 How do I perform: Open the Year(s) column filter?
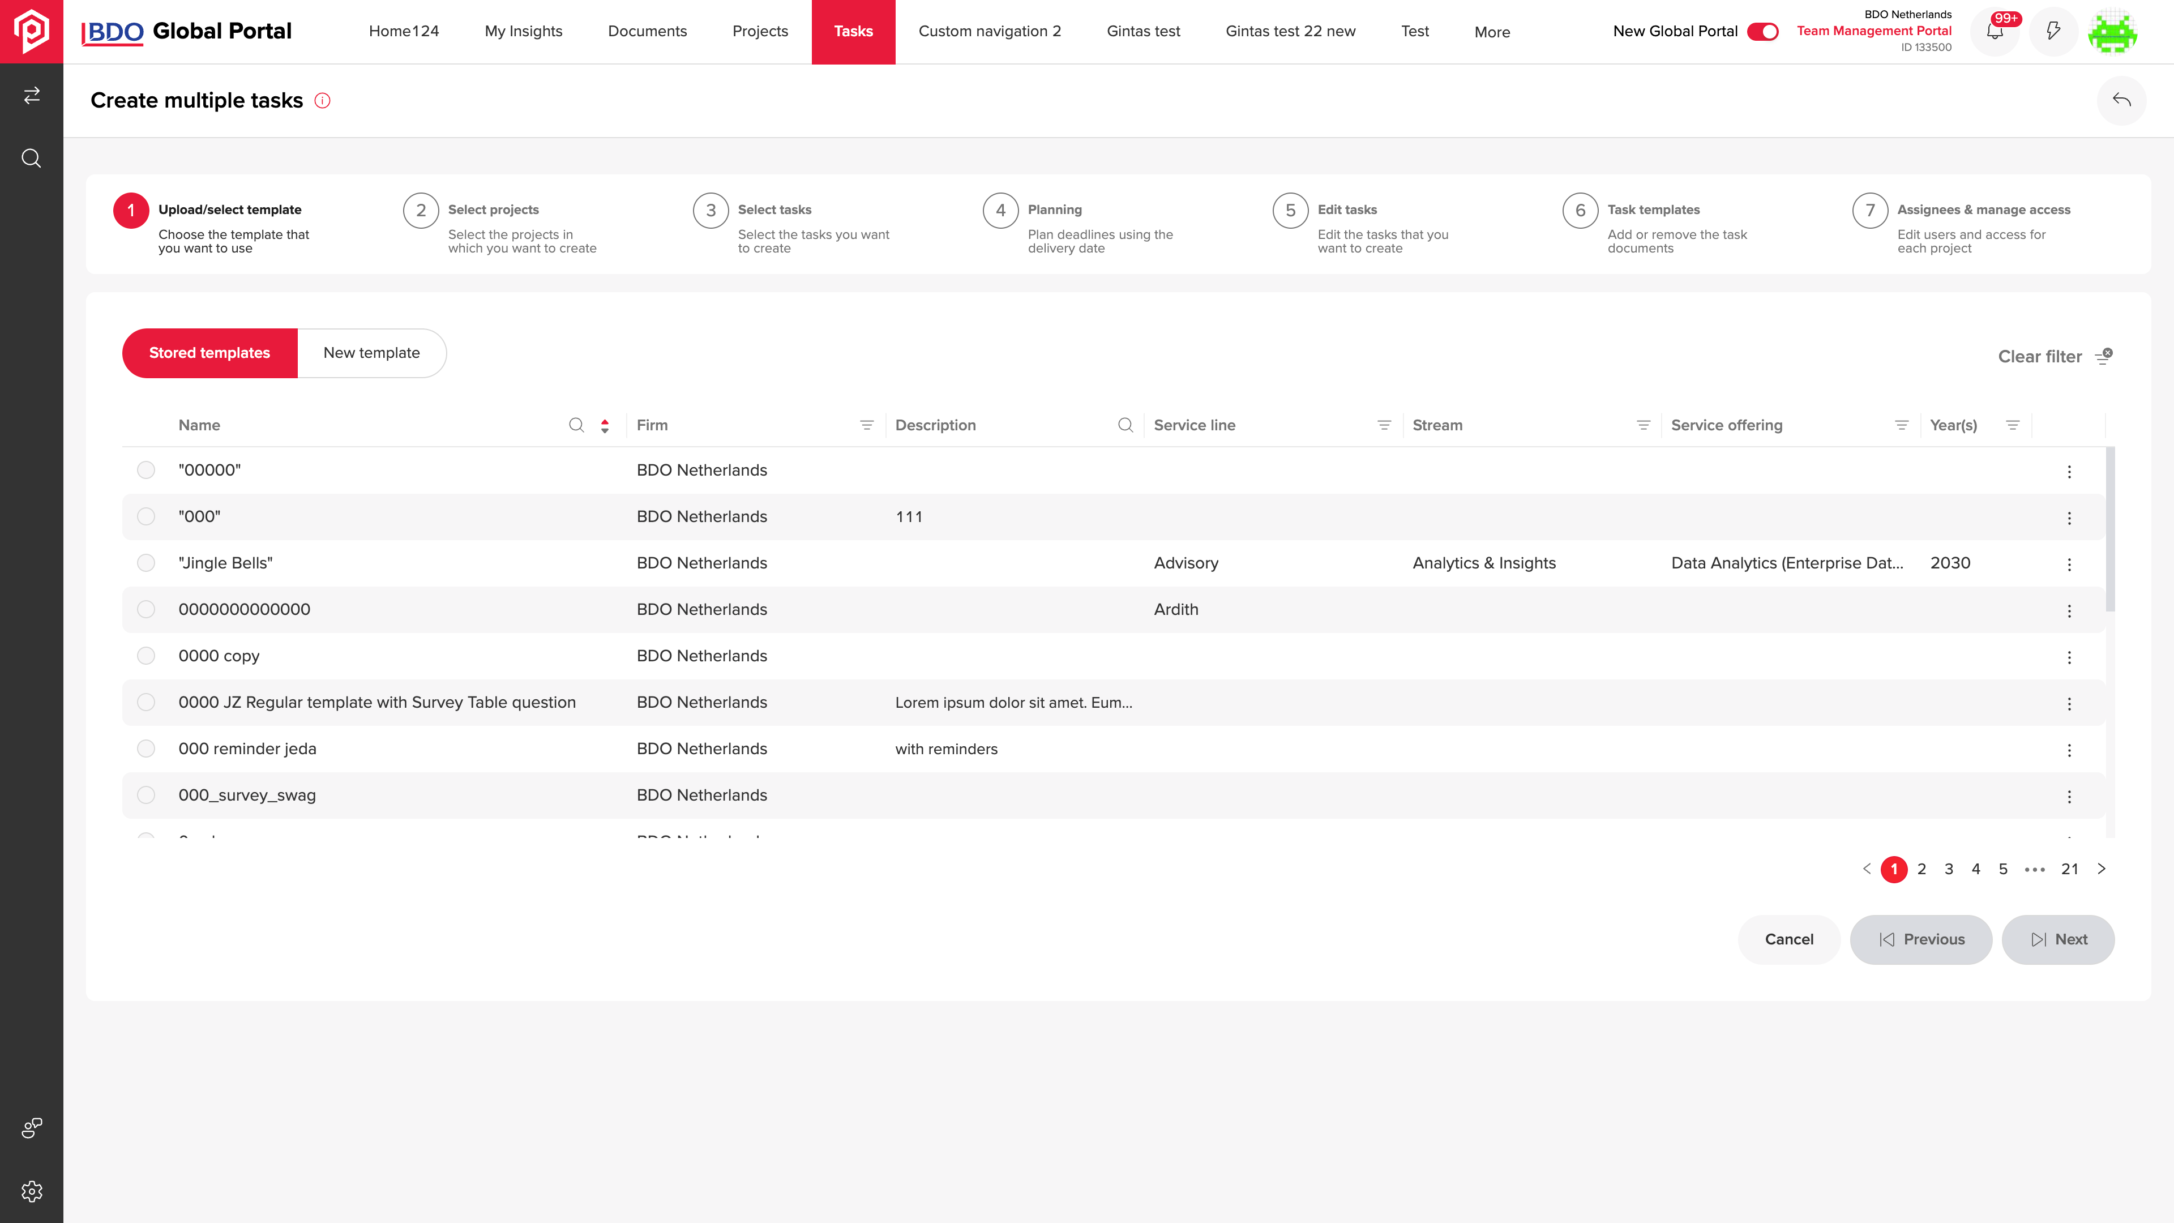pos(2013,425)
